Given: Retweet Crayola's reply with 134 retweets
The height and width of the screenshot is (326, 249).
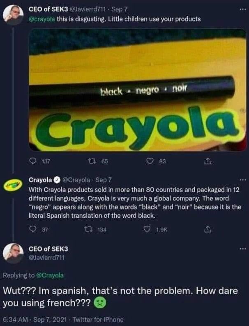Looking at the screenshot, I should coord(88,229).
